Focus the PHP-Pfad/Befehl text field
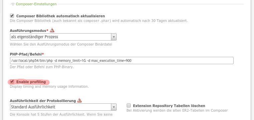The width and height of the screenshot is (254, 120). [x=122, y=60]
